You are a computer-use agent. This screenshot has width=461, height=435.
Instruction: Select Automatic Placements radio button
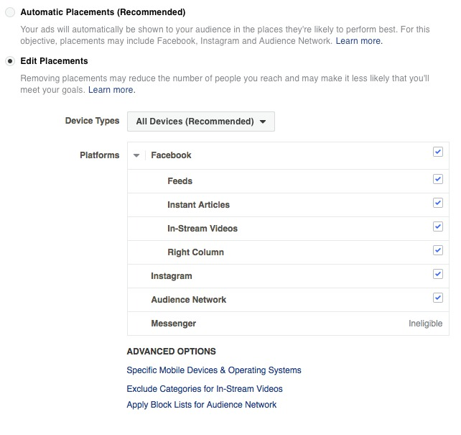10,13
